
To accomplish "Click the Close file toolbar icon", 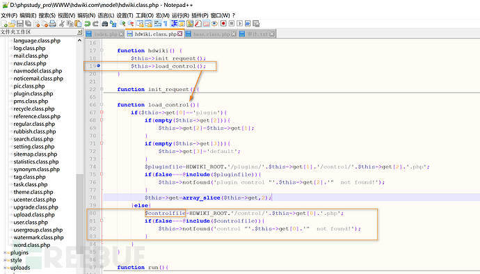I will 37,24.
